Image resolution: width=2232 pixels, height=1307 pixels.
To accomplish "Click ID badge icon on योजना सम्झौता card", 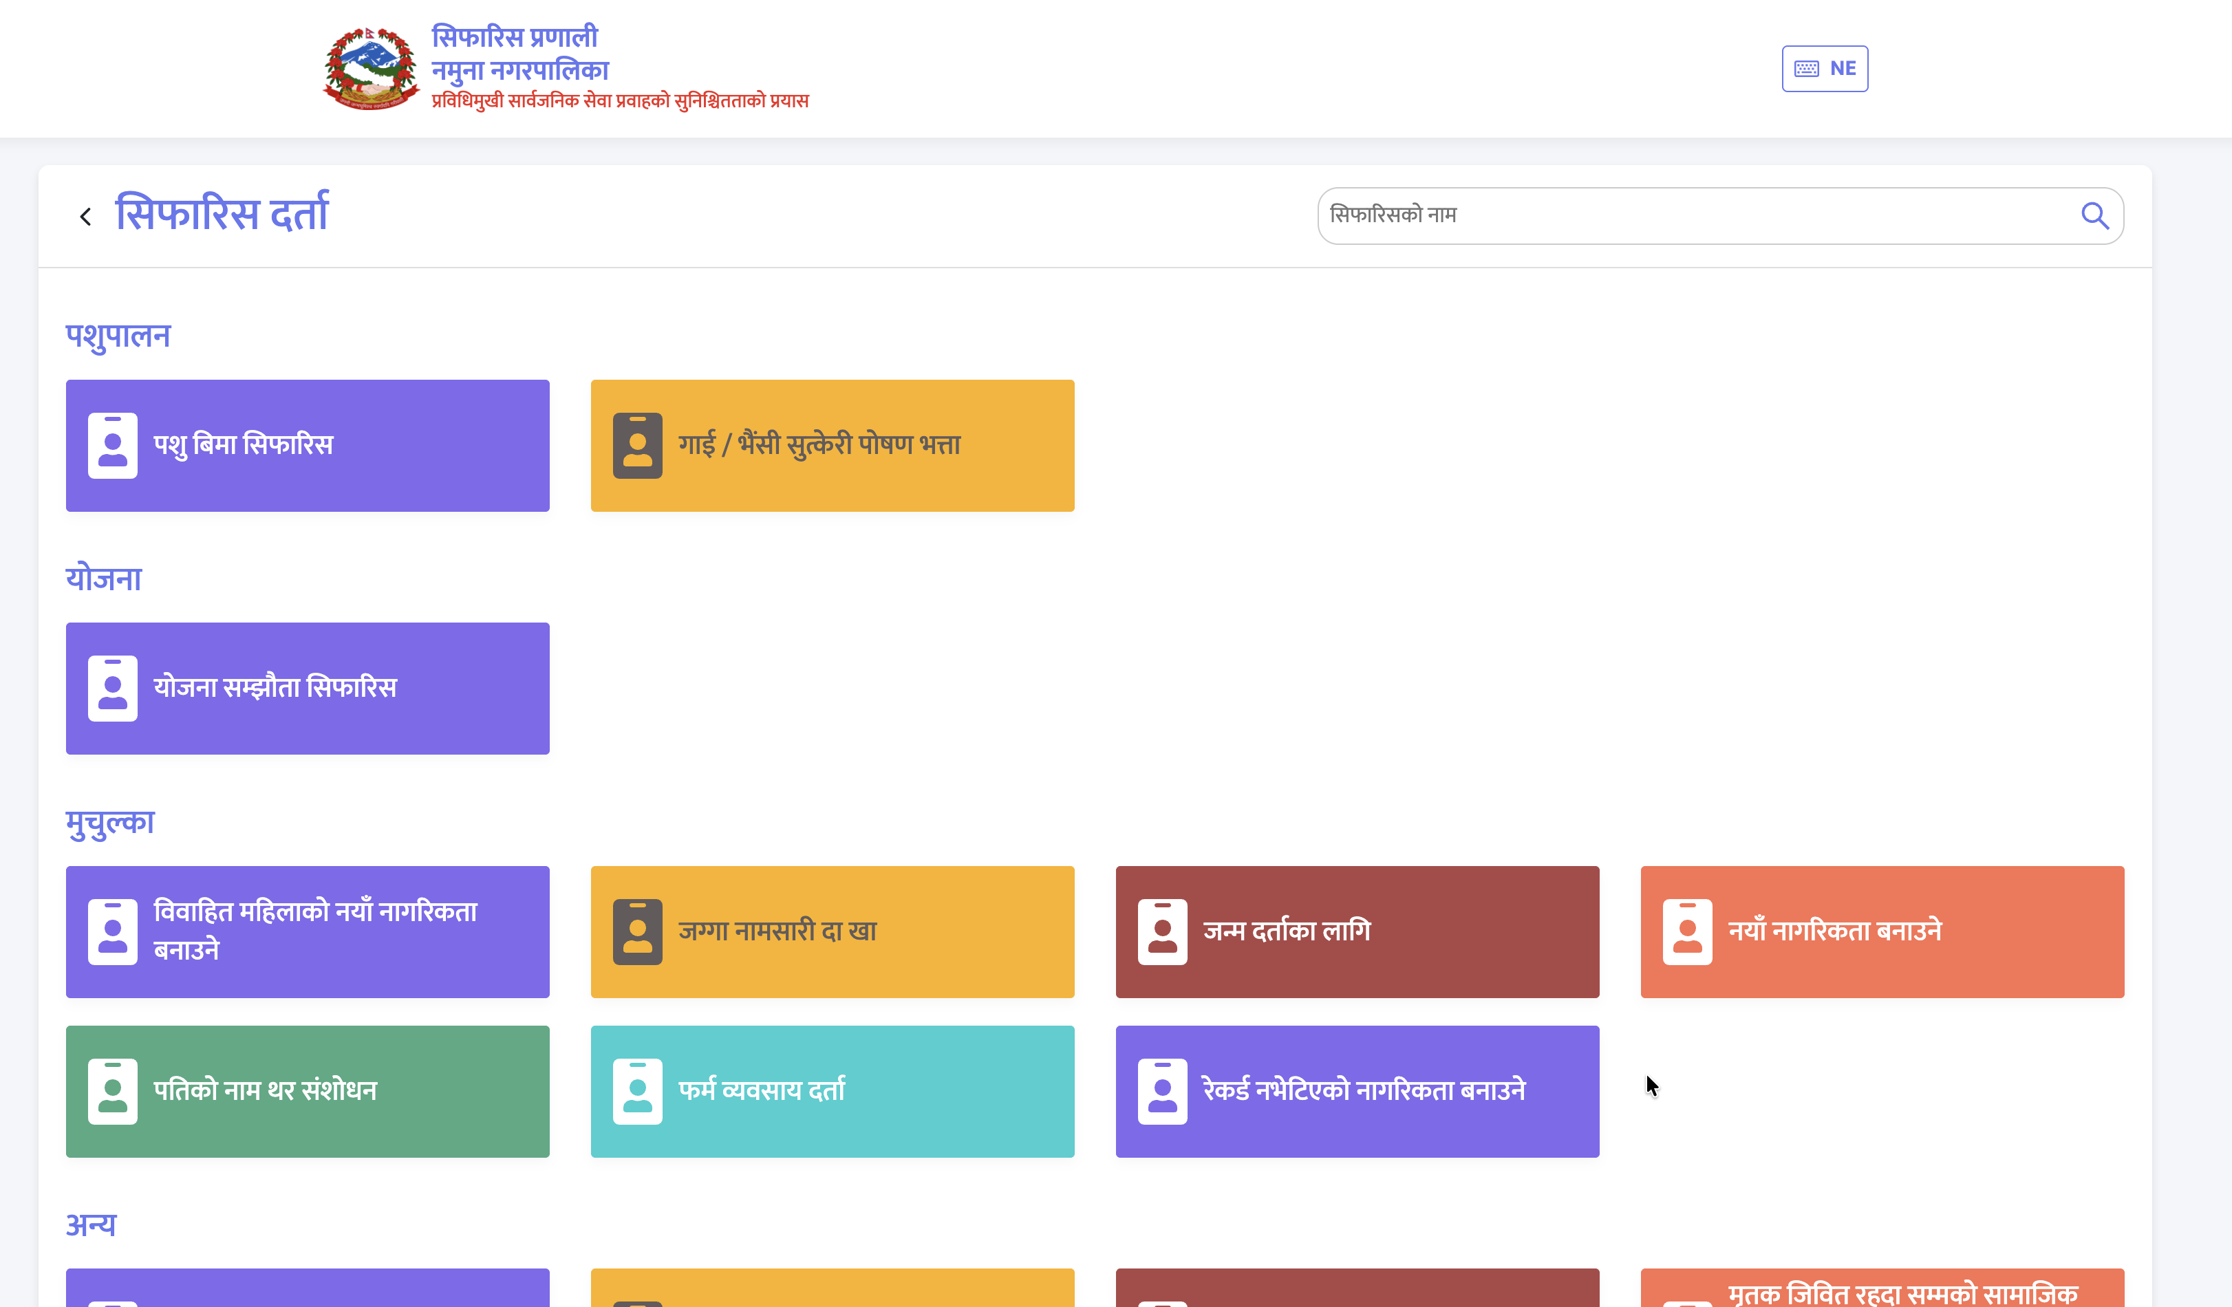I will (x=112, y=688).
